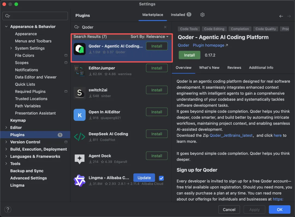Image resolution: width=295 pixels, height=217 pixels.
Task: Collapse the Appearance & Behavior section
Action: [6, 27]
